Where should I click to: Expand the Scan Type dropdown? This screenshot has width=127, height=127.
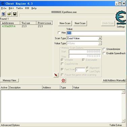tap(100, 38)
